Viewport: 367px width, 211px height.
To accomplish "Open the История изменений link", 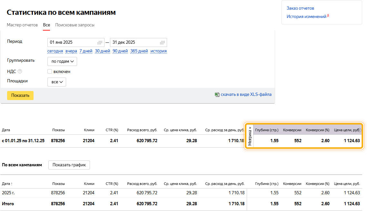I will pyautogui.click(x=306, y=17).
